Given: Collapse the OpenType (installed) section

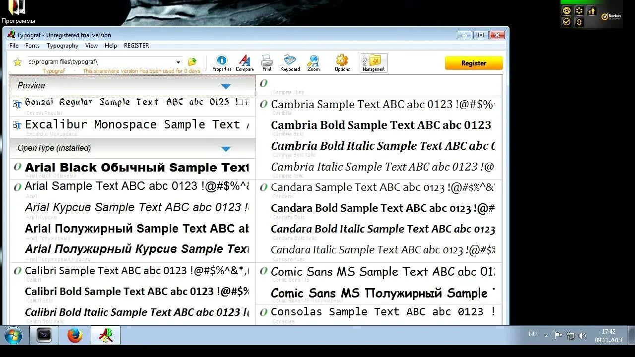Looking at the screenshot, I should [x=226, y=149].
